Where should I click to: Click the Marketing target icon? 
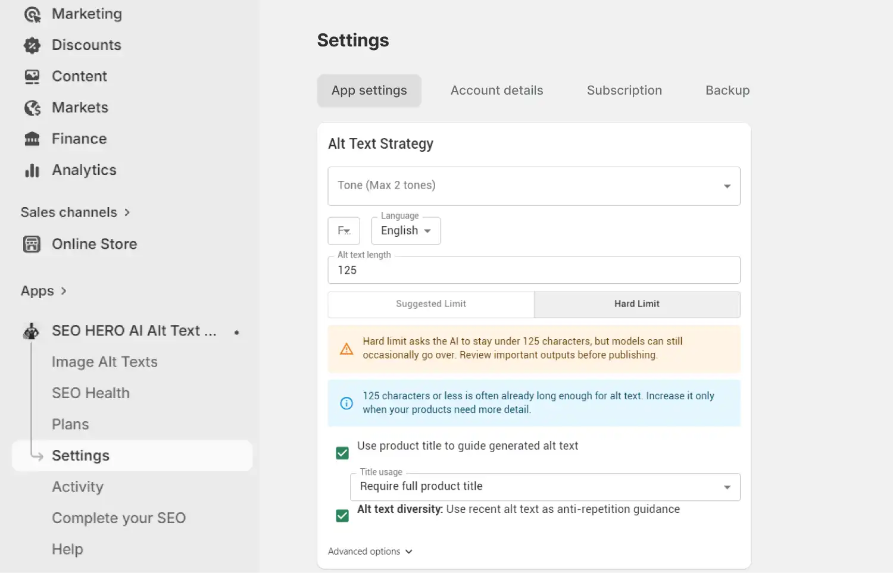[x=32, y=14]
